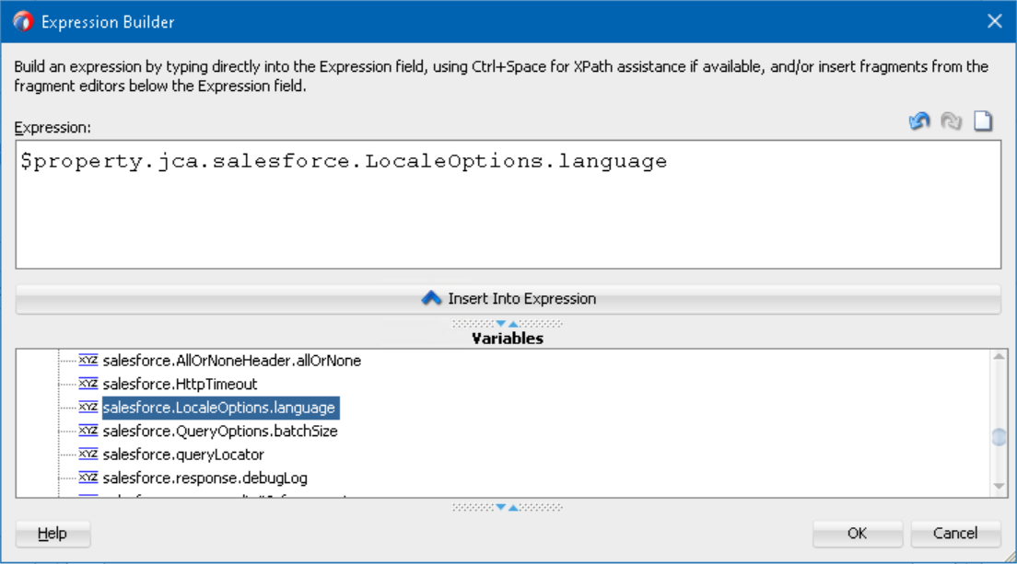This screenshot has width=1017, height=564.
Task: Click the Variables list scrollbar down arrow
Action: tap(999, 485)
